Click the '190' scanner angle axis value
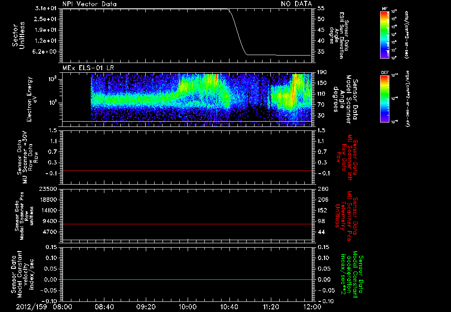The width and height of the screenshot is (451, 312). [x=322, y=72]
